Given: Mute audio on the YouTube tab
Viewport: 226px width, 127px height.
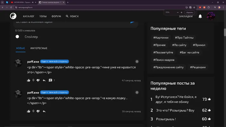Looking at the screenshot, I should (x=33, y=2).
